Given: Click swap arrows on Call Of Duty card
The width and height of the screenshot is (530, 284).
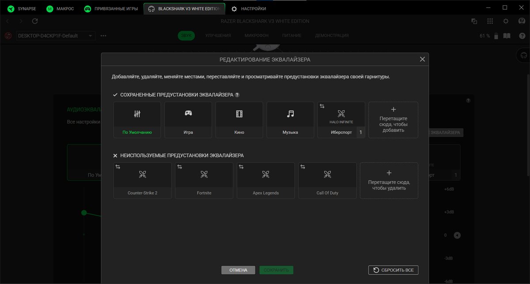Looking at the screenshot, I should tap(303, 167).
